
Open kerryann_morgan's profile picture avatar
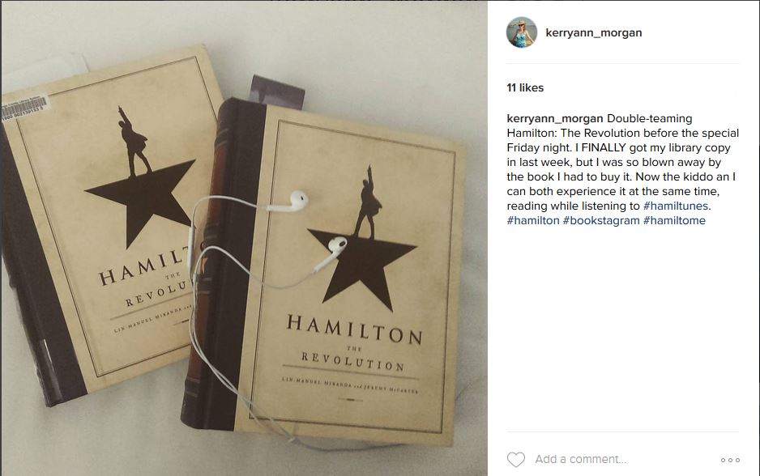[522, 32]
